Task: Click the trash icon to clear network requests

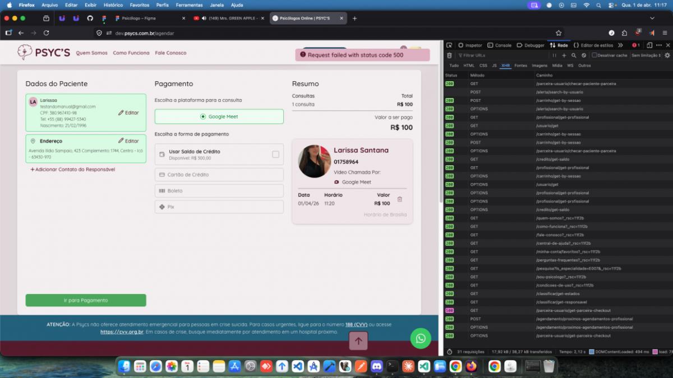Action: pyautogui.click(x=449, y=55)
